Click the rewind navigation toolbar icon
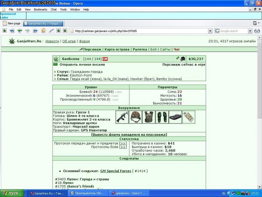Image resolution: width=262 pixels, height=197 pixels. 12,31
